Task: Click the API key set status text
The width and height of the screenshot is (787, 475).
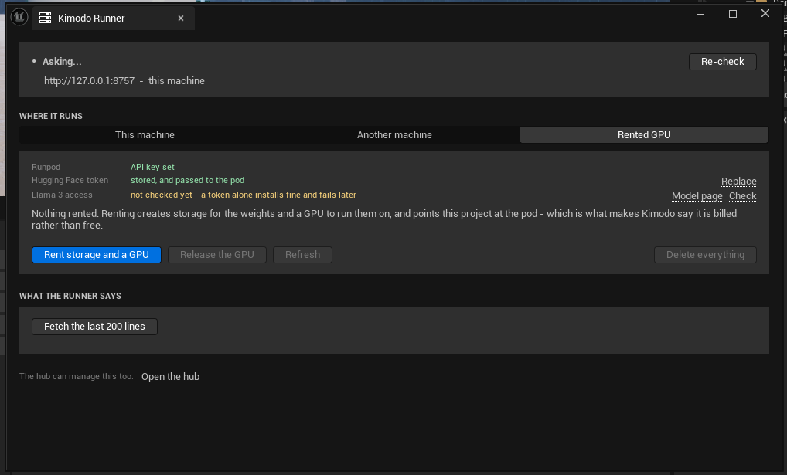Action: [152, 167]
